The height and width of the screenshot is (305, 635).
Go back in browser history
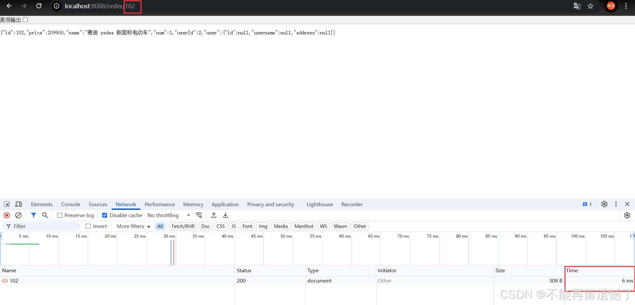coord(9,6)
